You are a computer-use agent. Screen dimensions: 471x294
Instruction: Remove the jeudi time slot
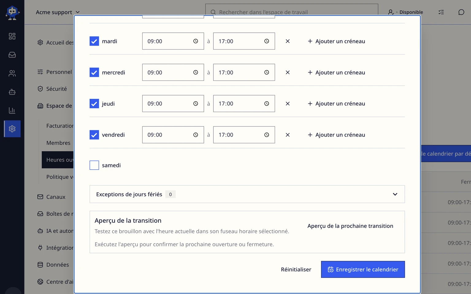click(x=288, y=104)
